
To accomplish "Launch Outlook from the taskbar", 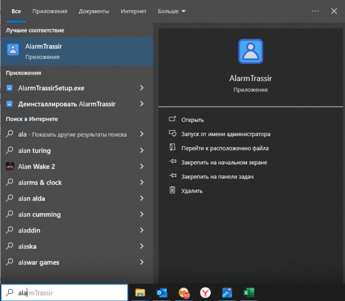I will click(162, 293).
